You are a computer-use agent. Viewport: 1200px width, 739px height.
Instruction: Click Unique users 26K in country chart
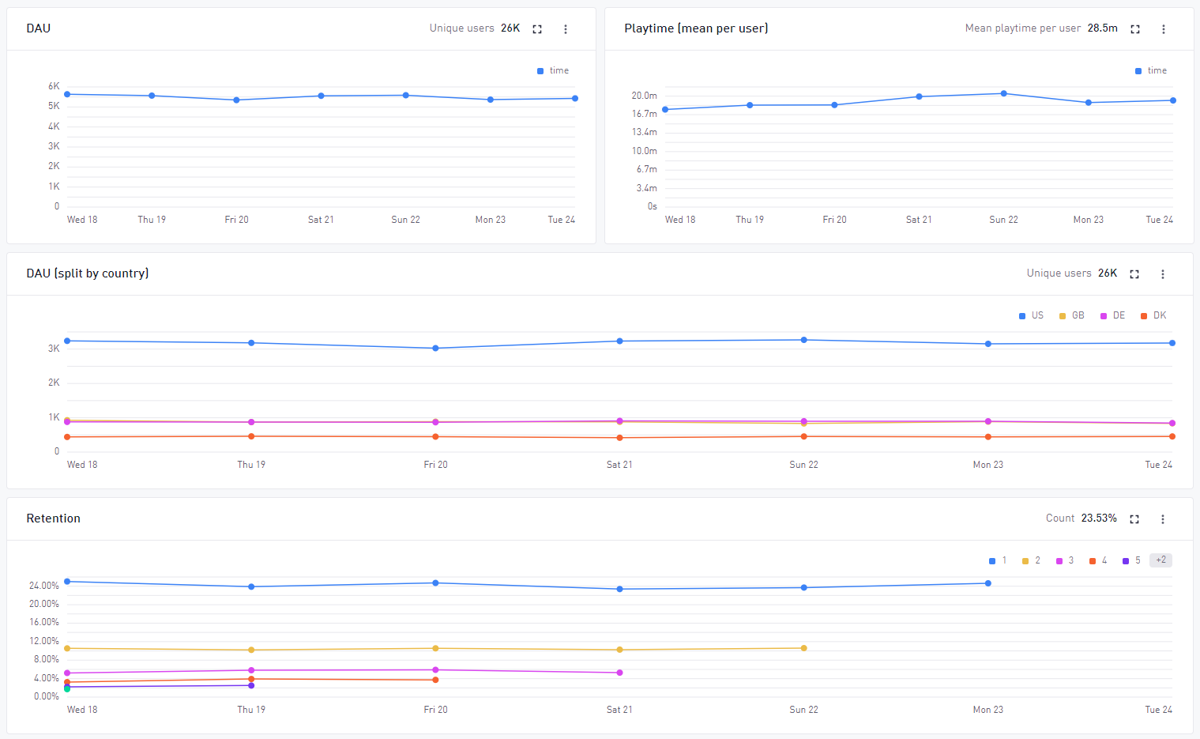pyautogui.click(x=1072, y=273)
